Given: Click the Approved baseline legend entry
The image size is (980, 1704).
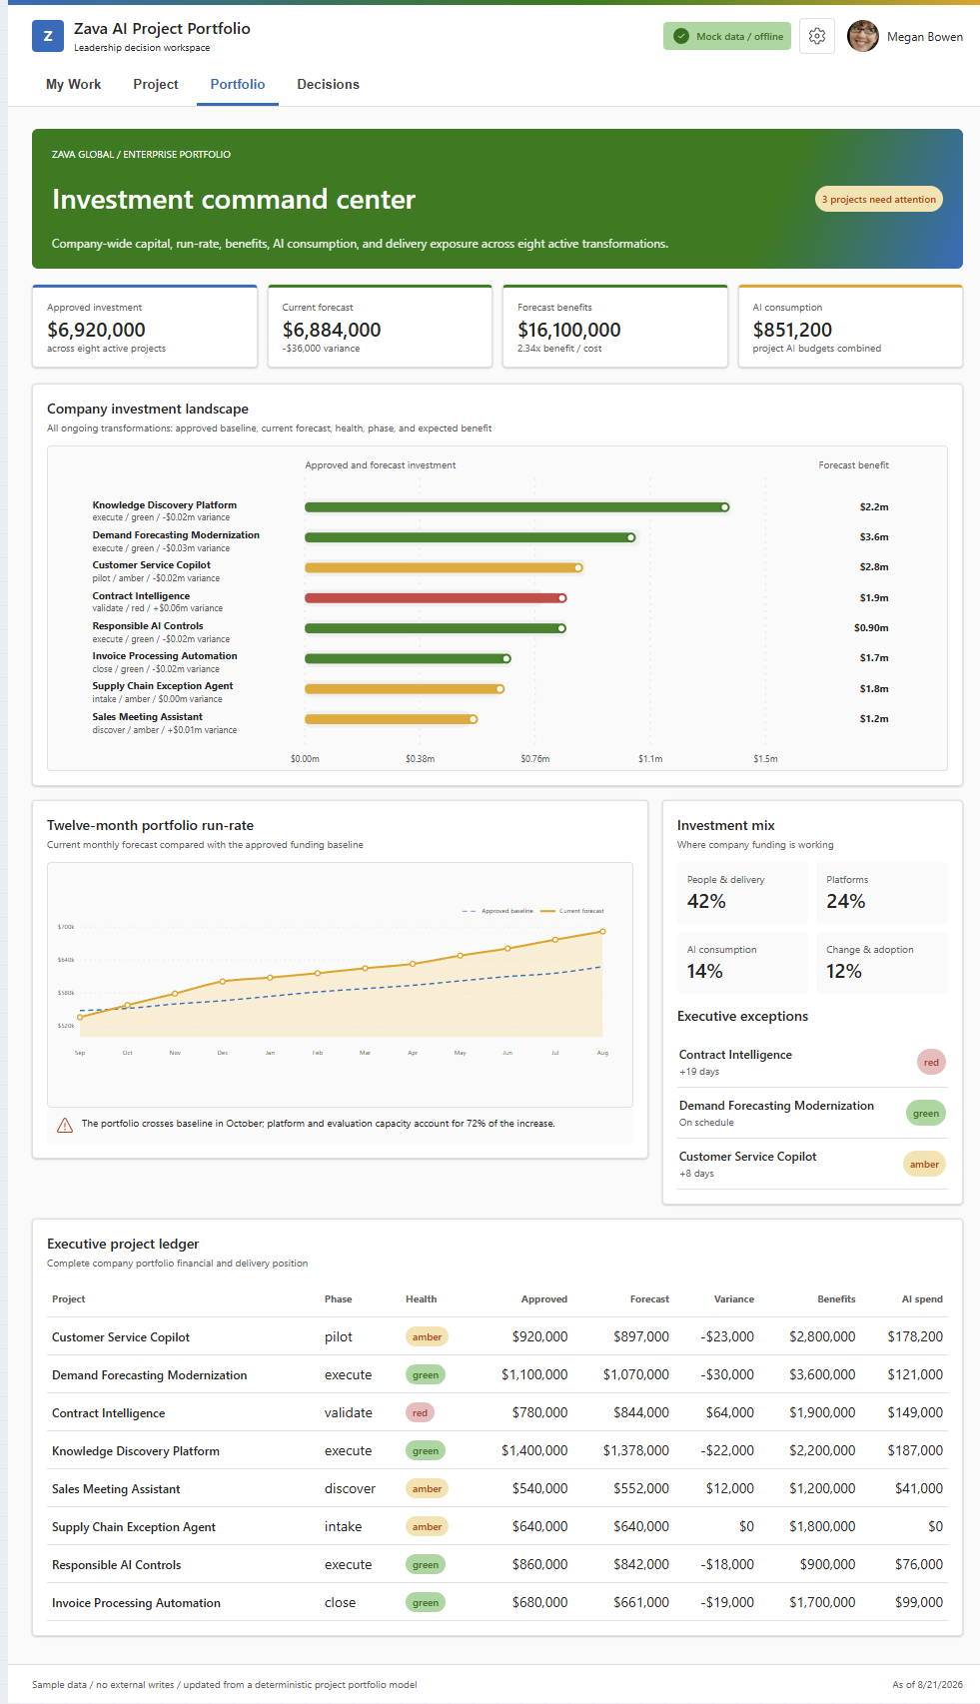Looking at the screenshot, I should click(497, 911).
